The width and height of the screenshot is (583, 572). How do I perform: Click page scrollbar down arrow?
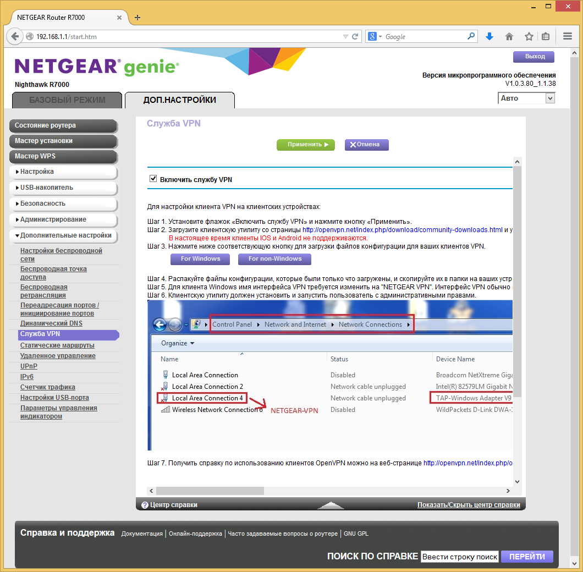(x=575, y=563)
